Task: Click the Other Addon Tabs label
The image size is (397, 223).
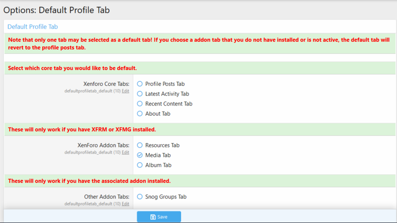Action: [x=107, y=197]
